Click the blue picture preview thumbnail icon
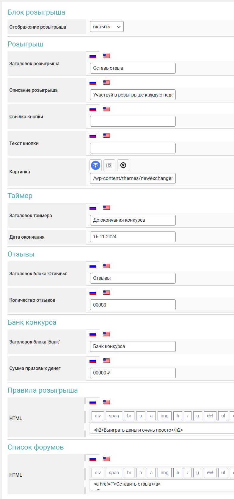The image size is (234, 499). pos(95,165)
